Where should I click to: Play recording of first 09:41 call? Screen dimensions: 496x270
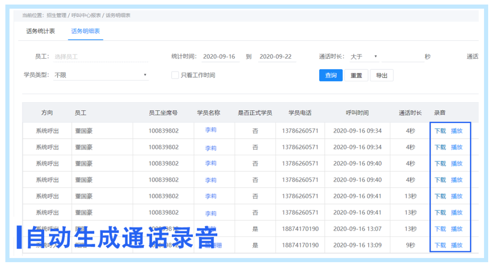pos(457,196)
